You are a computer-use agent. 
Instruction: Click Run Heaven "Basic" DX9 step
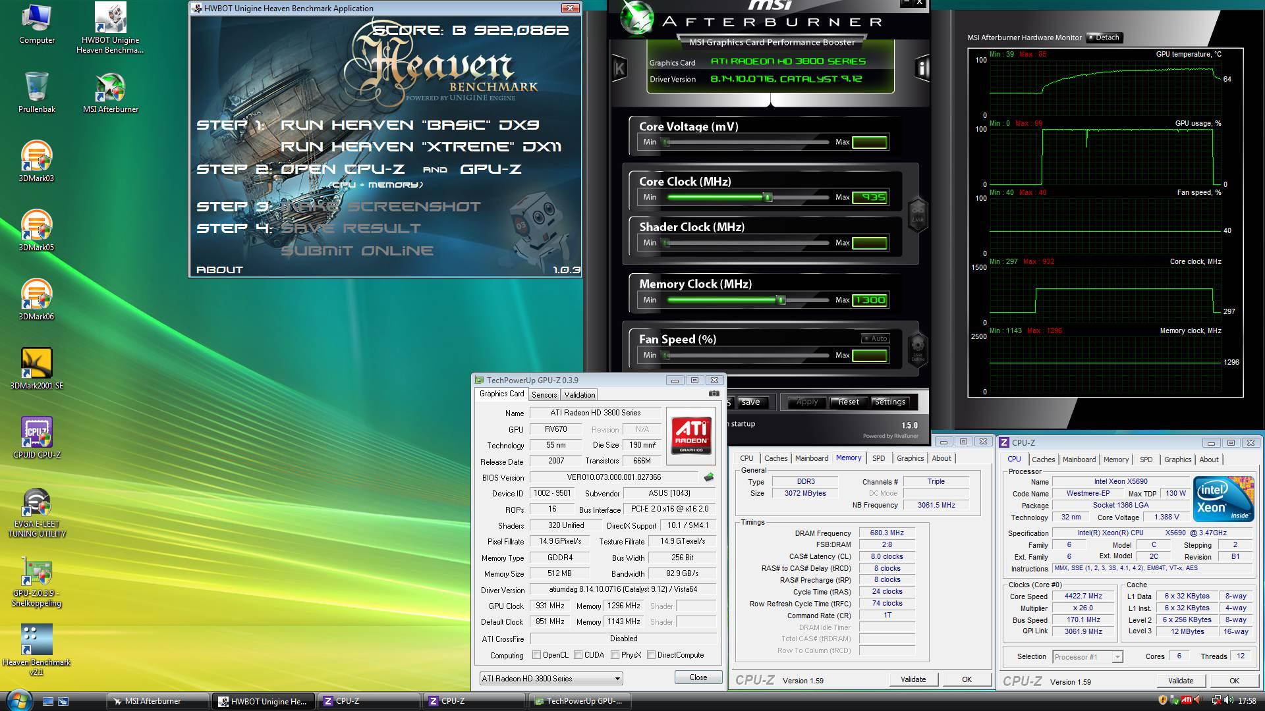(410, 125)
